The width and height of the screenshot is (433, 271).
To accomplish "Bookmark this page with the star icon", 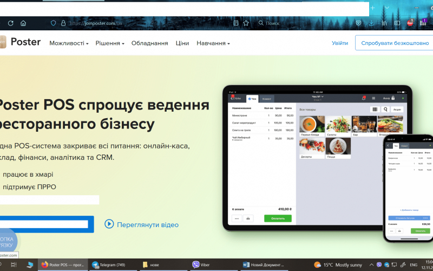I will coord(246,23).
